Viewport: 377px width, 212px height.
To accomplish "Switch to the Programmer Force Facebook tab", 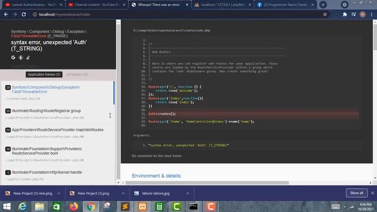I will pos(285,5).
